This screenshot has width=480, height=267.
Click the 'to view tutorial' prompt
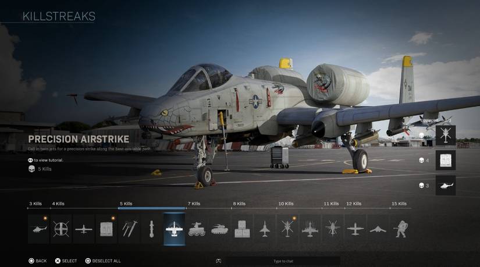[45, 160]
